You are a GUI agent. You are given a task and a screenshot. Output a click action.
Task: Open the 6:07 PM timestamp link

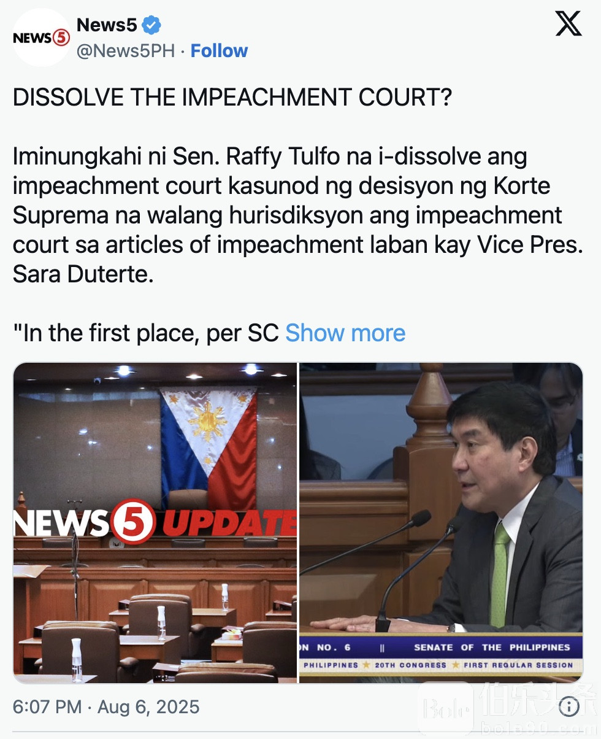coord(47,706)
